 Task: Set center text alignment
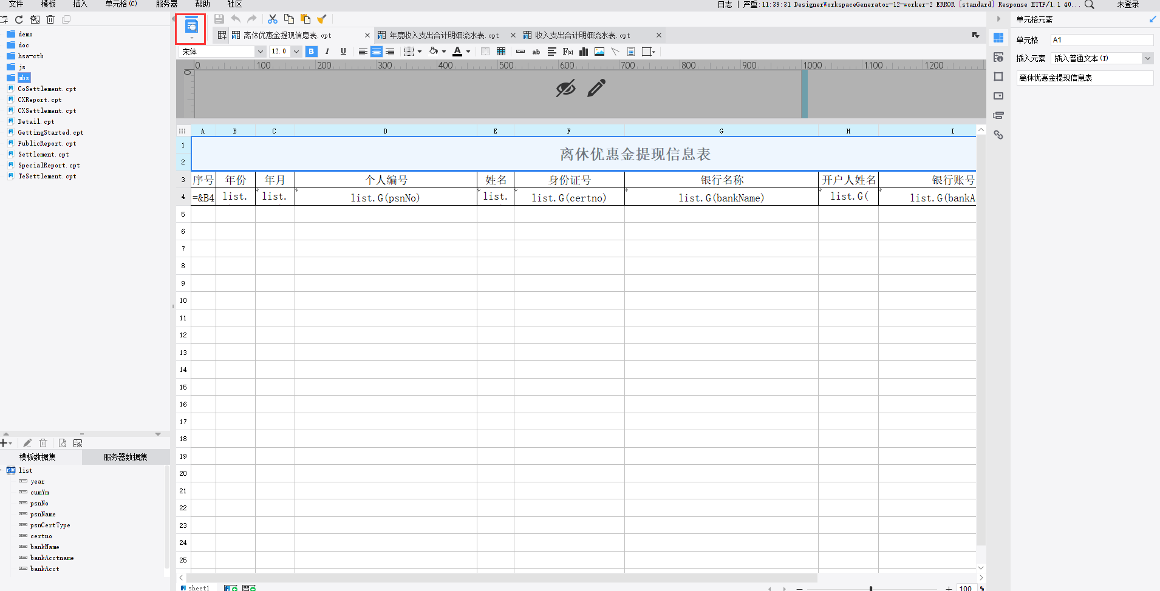(x=377, y=52)
